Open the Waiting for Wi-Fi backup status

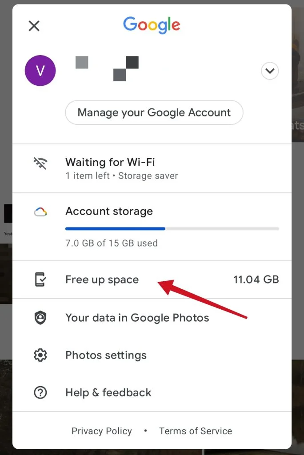pos(152,168)
